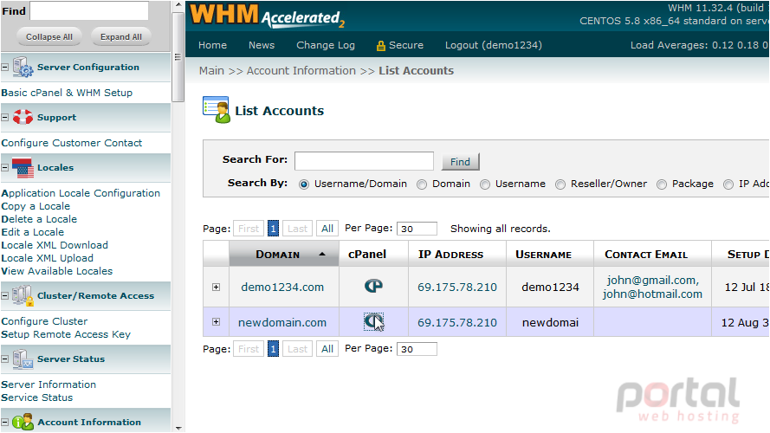This screenshot has height=433, width=770.
Task: Open Server Information link
Action: [49, 385]
